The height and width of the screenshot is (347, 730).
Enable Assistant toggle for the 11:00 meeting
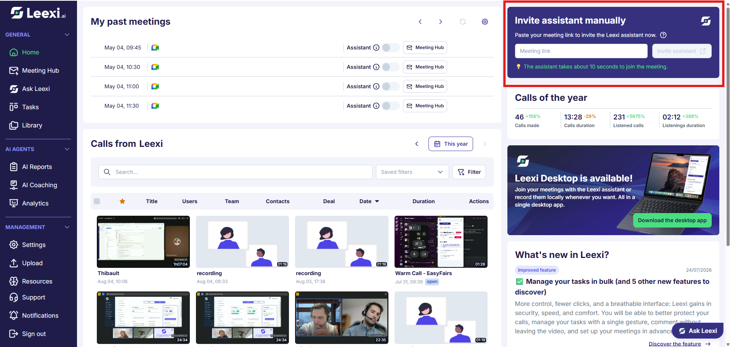click(390, 86)
